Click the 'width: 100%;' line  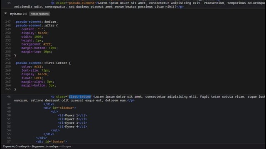[x=32, y=37]
